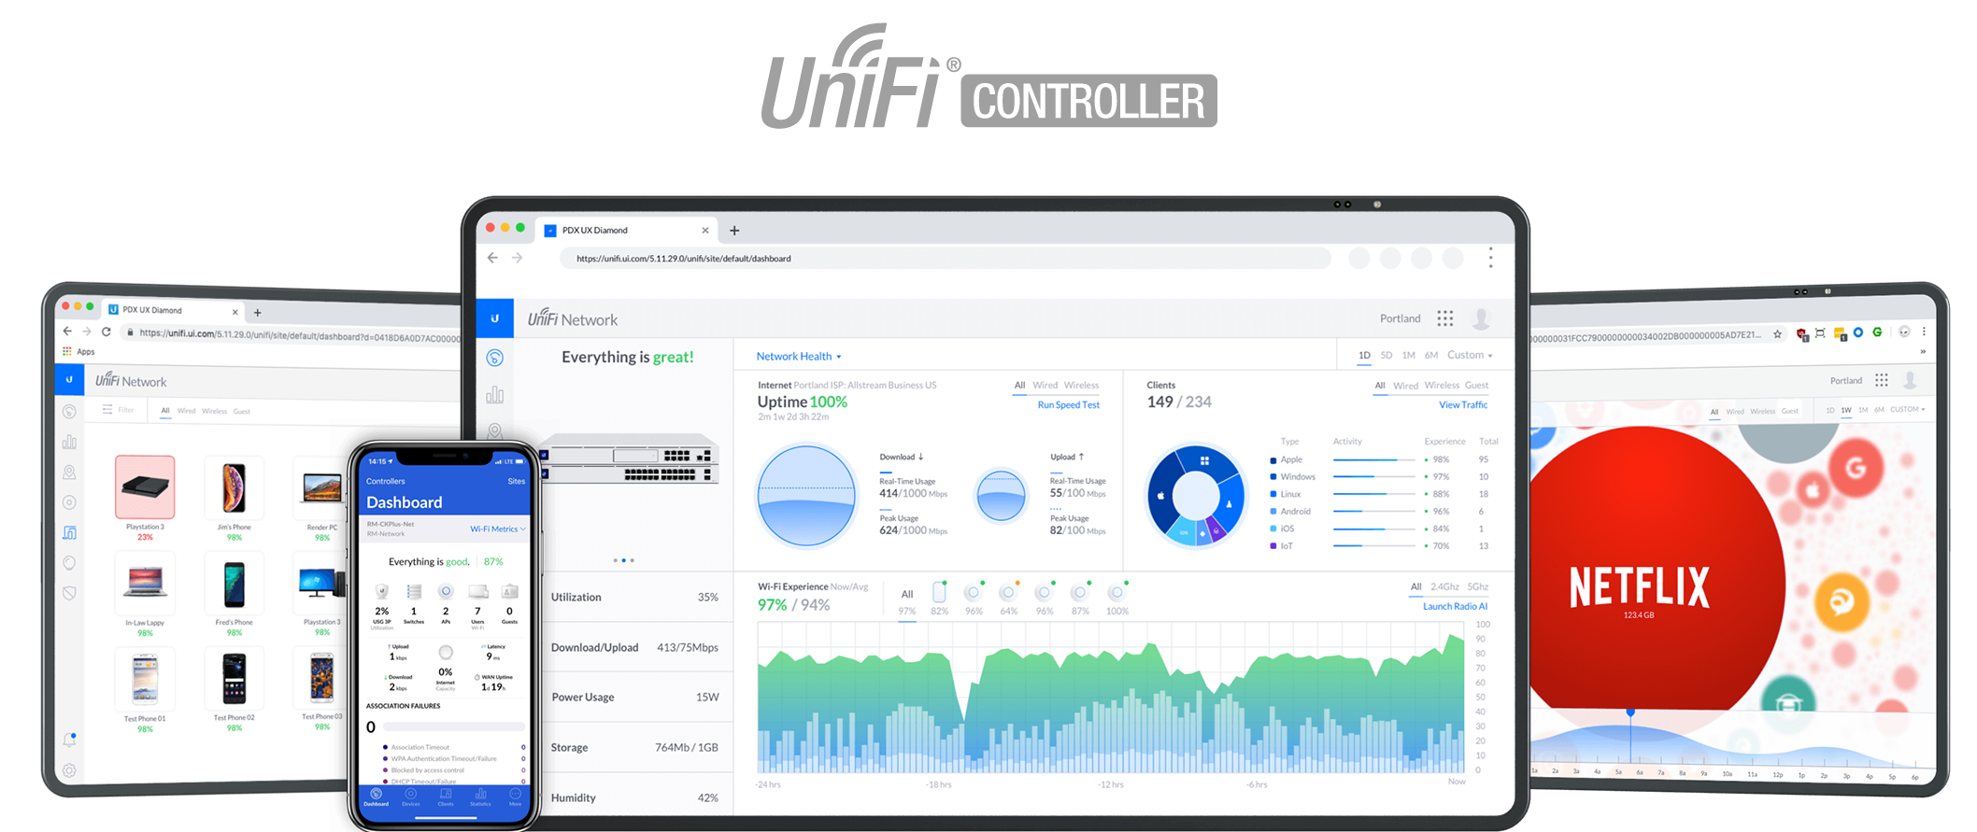Select 1M range on right tablet

tap(1863, 409)
